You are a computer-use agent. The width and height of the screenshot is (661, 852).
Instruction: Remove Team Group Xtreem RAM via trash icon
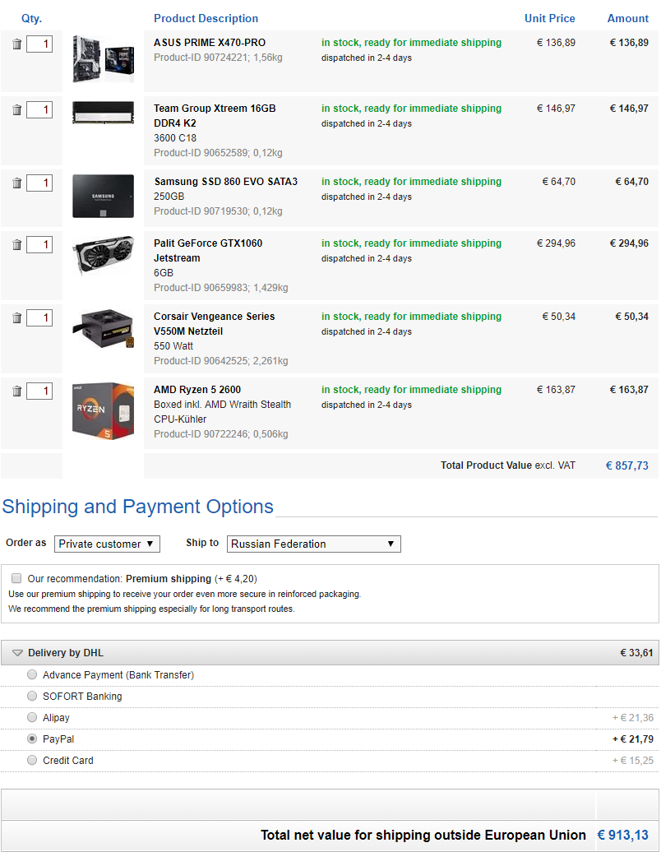click(x=17, y=110)
